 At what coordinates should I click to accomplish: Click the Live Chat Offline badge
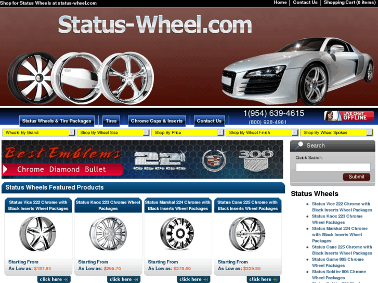349,116
